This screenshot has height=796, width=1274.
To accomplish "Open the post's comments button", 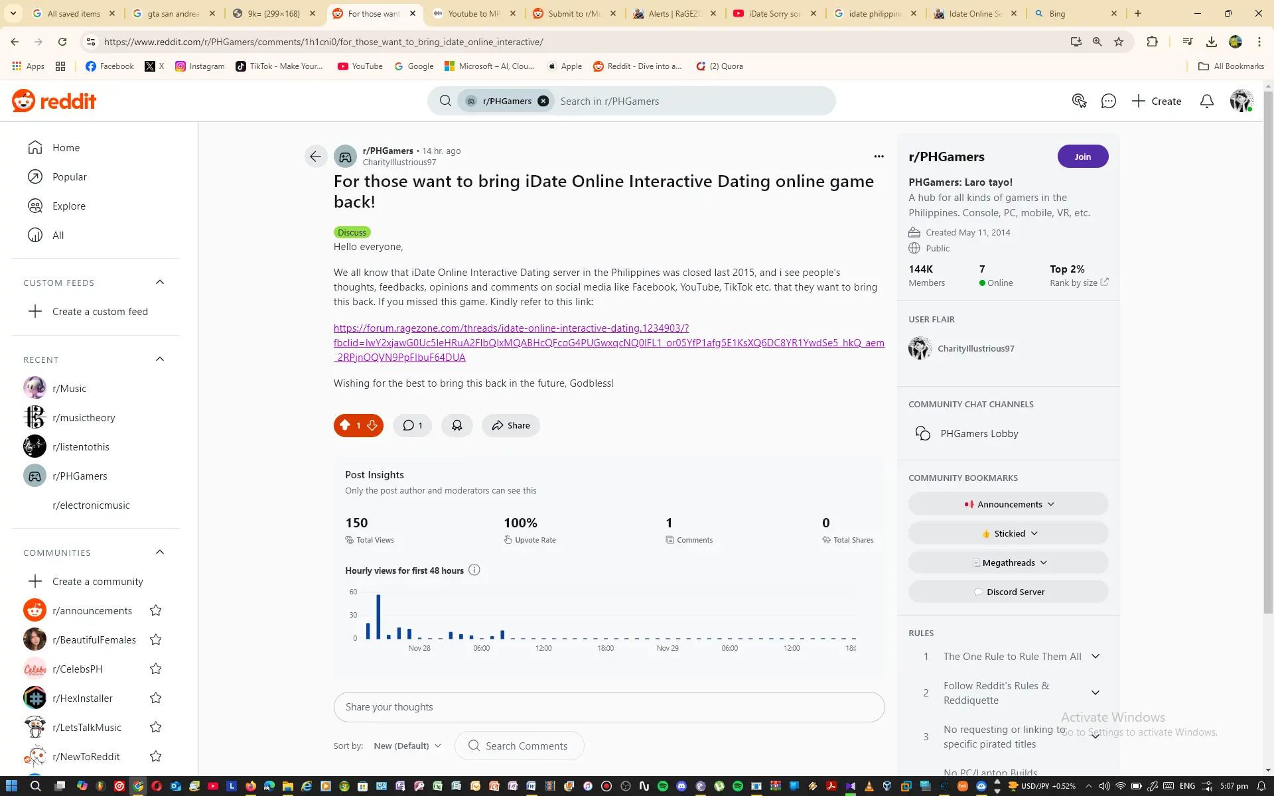I will [412, 425].
